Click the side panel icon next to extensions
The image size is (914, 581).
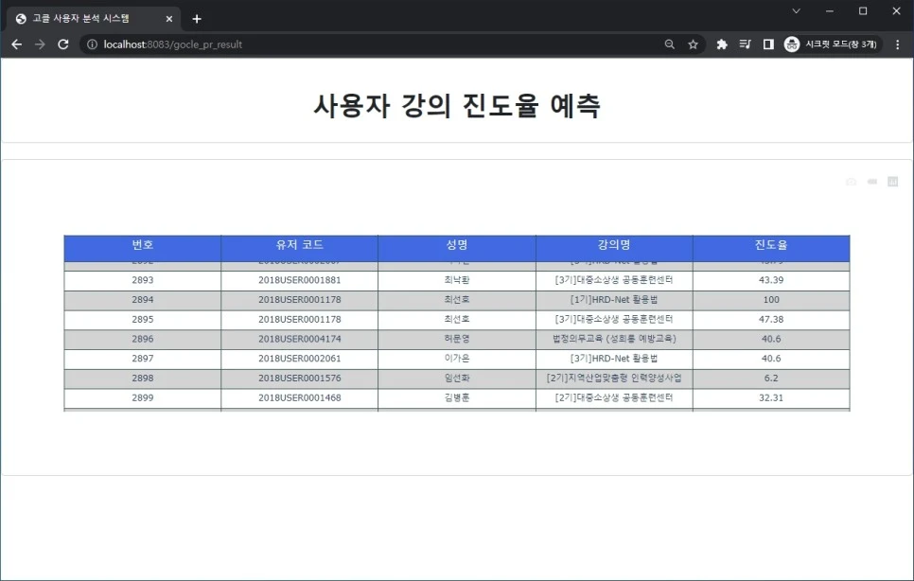point(768,44)
